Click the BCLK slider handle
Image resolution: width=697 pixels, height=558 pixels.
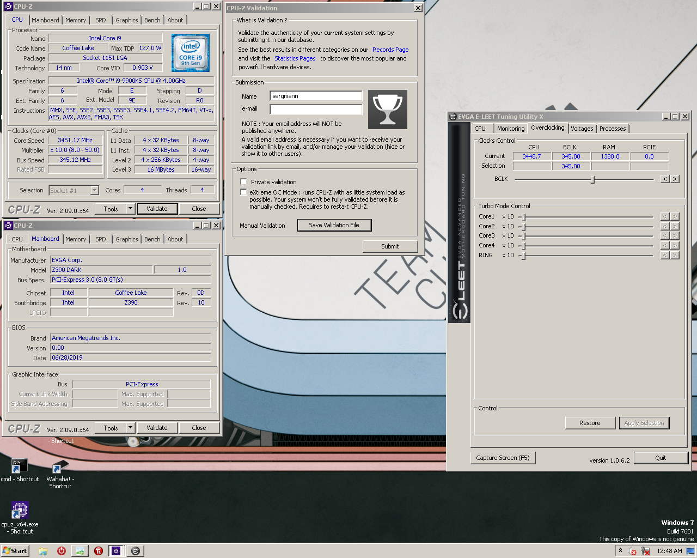pyautogui.click(x=592, y=179)
